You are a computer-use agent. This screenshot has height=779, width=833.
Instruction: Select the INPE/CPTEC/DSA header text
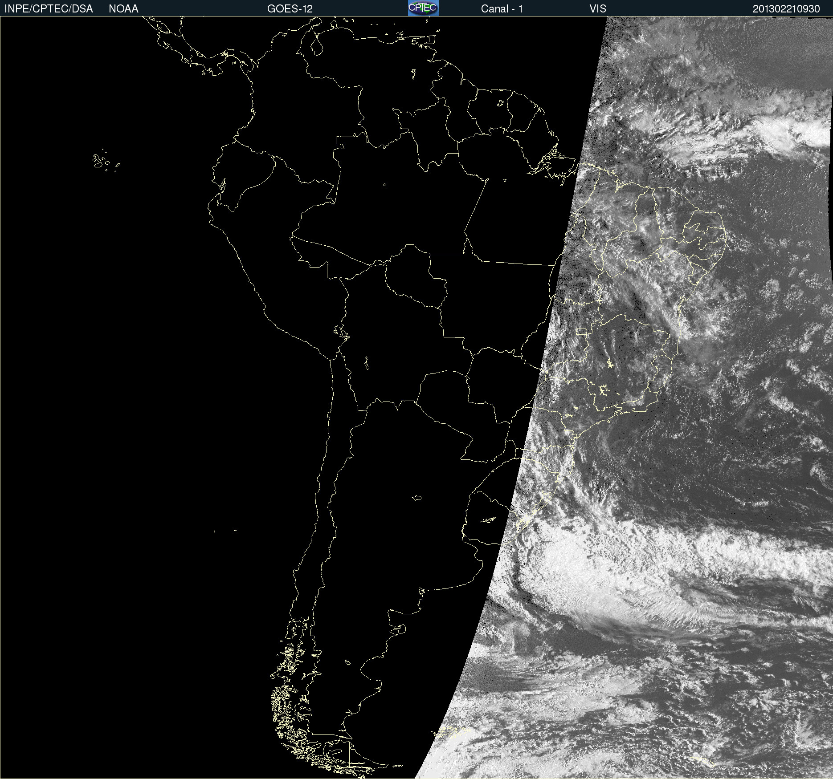coord(49,9)
